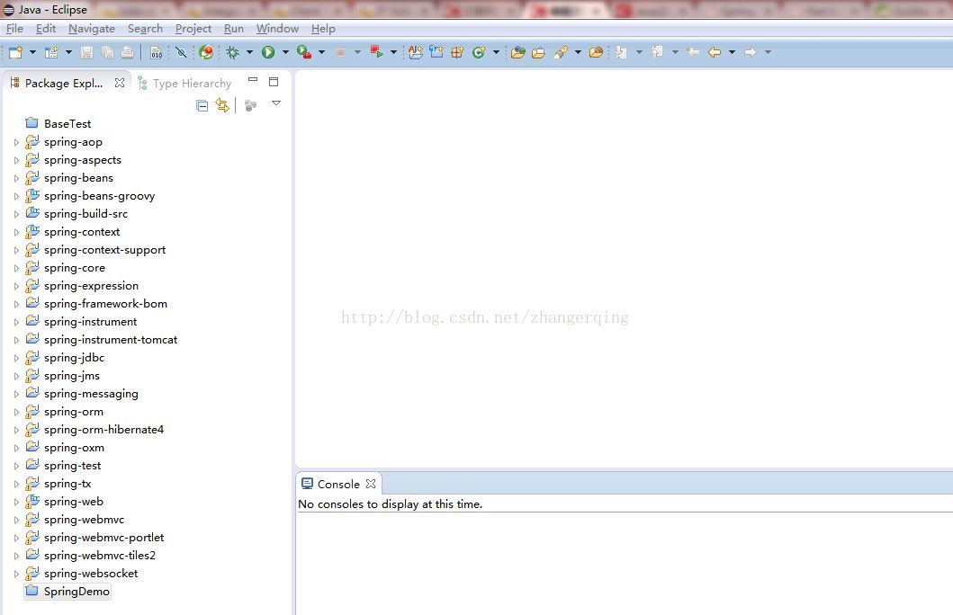Open the Search dropdown arrow
Screen dimensions: 953x615
[x=578, y=52]
